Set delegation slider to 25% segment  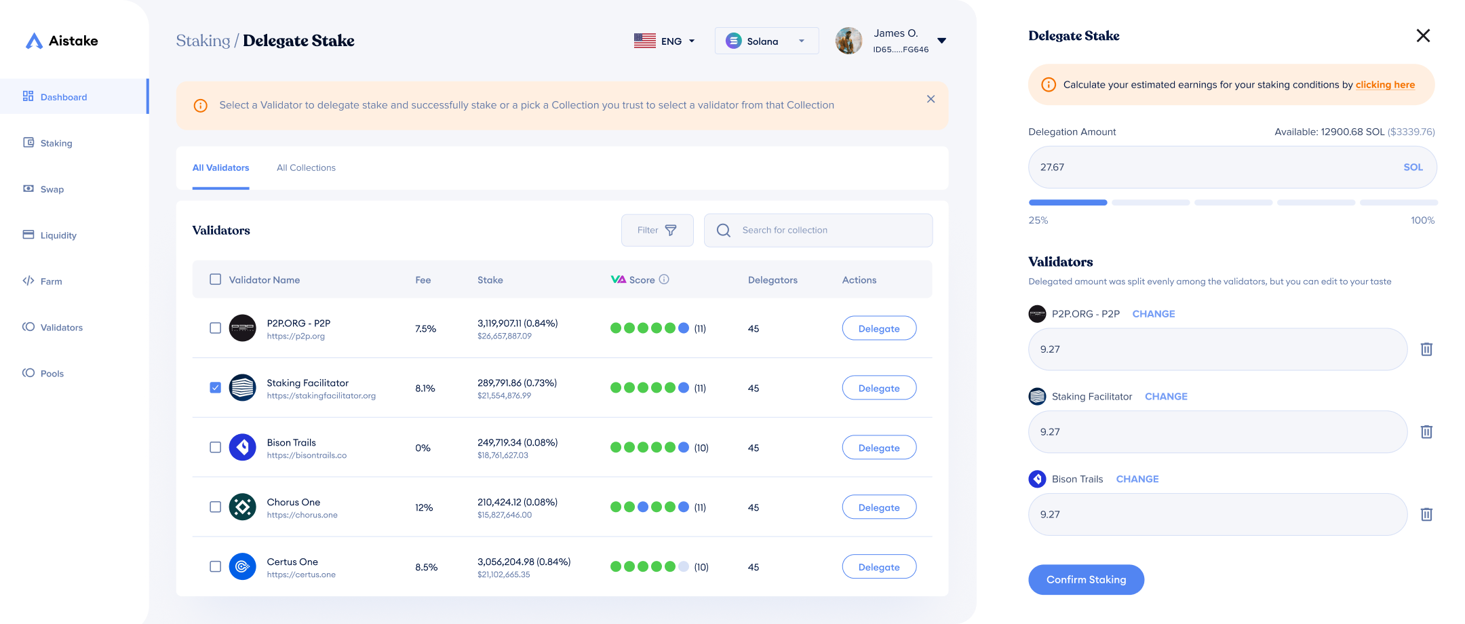point(1068,203)
